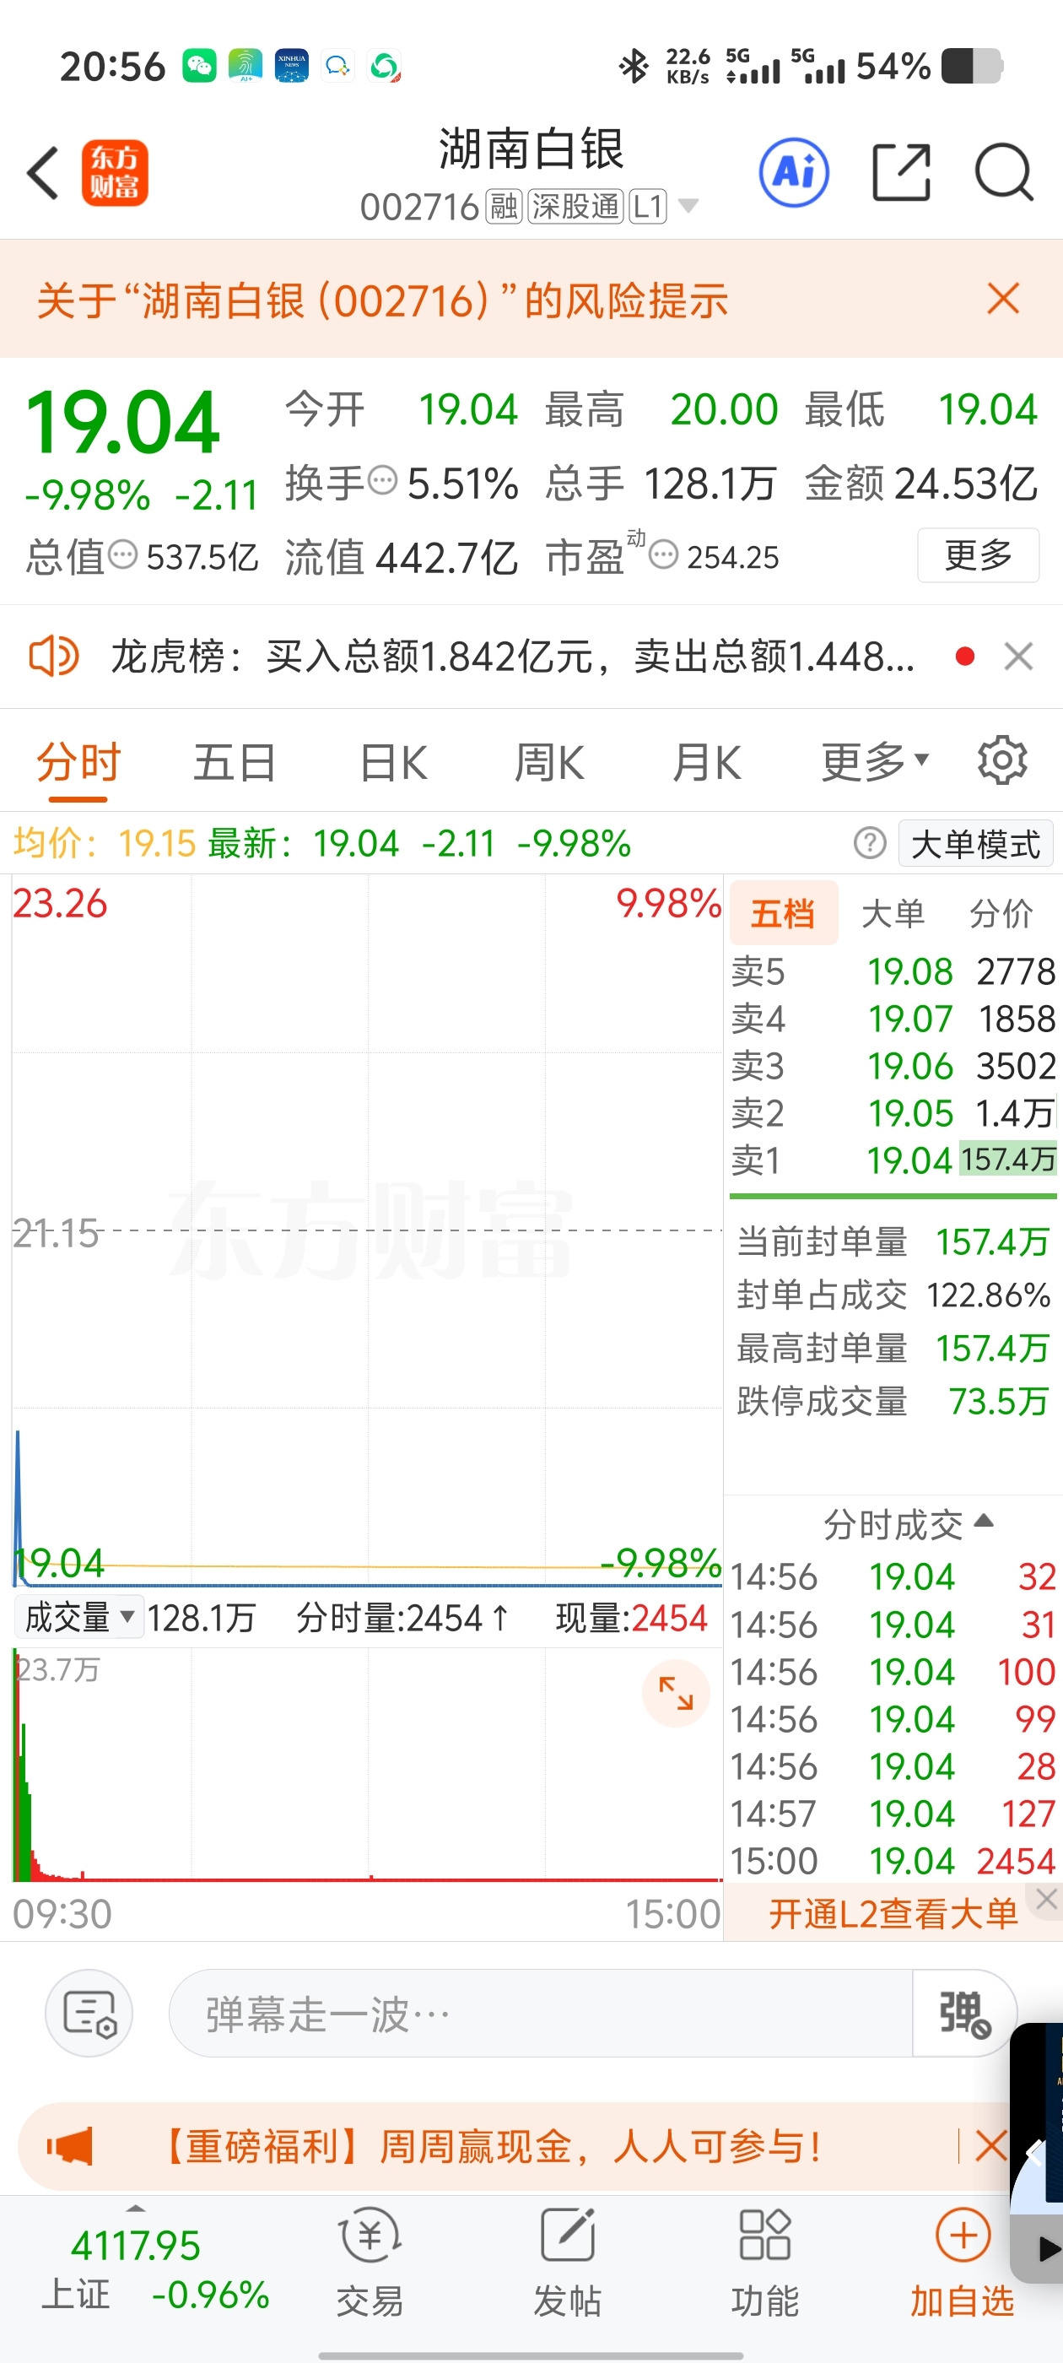Tap the Xinhua News status icon

pyautogui.click(x=292, y=66)
